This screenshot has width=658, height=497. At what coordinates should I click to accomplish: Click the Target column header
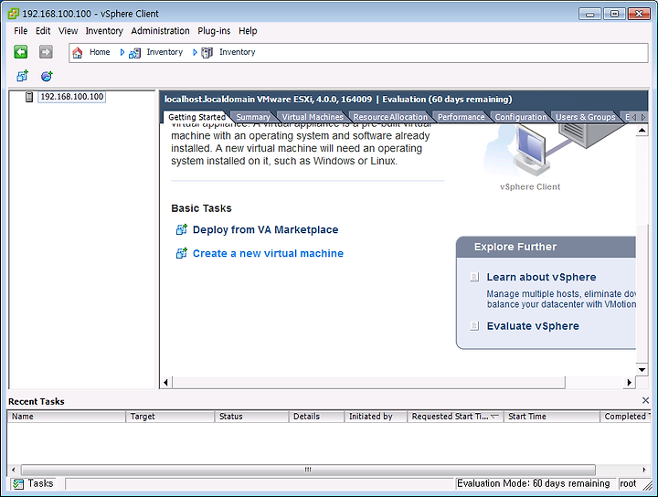[170, 417]
